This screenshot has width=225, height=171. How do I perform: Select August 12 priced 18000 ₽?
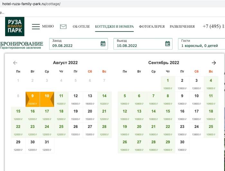(x=76, y=99)
